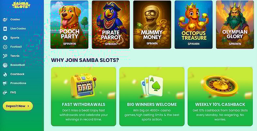The height and width of the screenshot is (131, 257).
Task: Click the Promotions megaphone icon
Action: coord(5,83)
